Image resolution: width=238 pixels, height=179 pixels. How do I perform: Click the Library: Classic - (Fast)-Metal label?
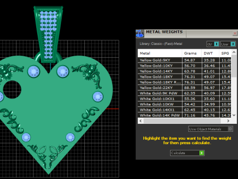(x=161, y=44)
